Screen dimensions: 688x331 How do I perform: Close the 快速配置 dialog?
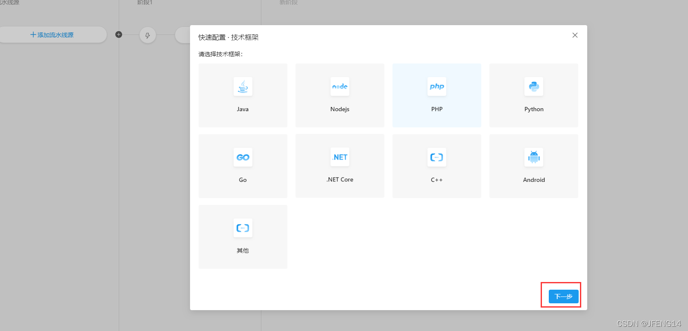pyautogui.click(x=575, y=35)
